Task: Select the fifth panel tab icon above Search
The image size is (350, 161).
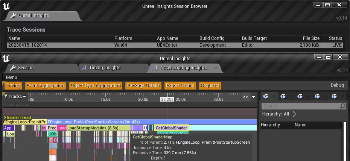Action: [334, 96]
